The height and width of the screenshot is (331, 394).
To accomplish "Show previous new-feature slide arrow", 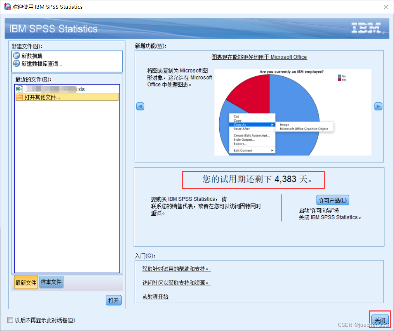I will coord(140,106).
